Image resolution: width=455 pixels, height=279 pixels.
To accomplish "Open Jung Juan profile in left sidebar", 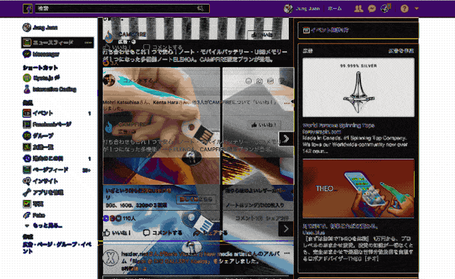I will click(40, 28).
